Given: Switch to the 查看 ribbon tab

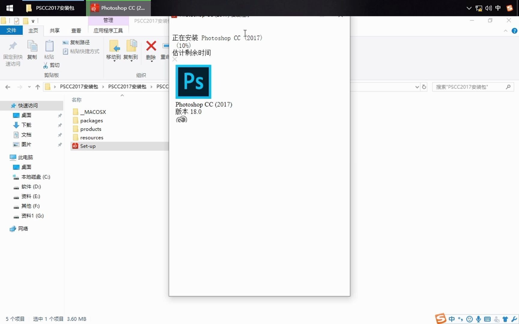Looking at the screenshot, I should click(x=76, y=30).
